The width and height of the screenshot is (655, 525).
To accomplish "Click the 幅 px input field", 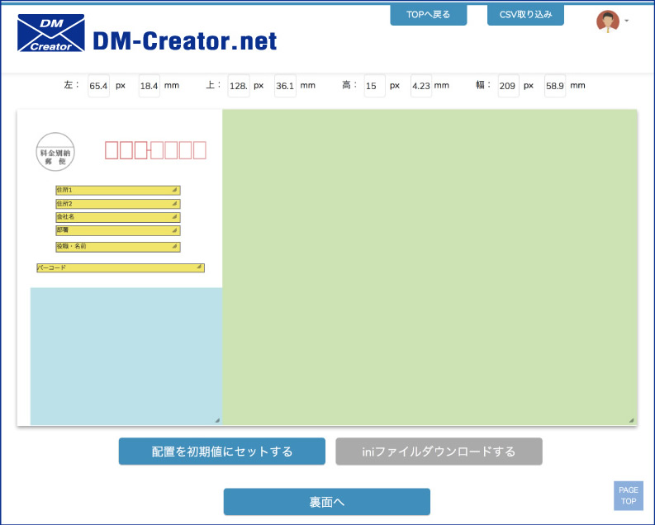I will (508, 85).
